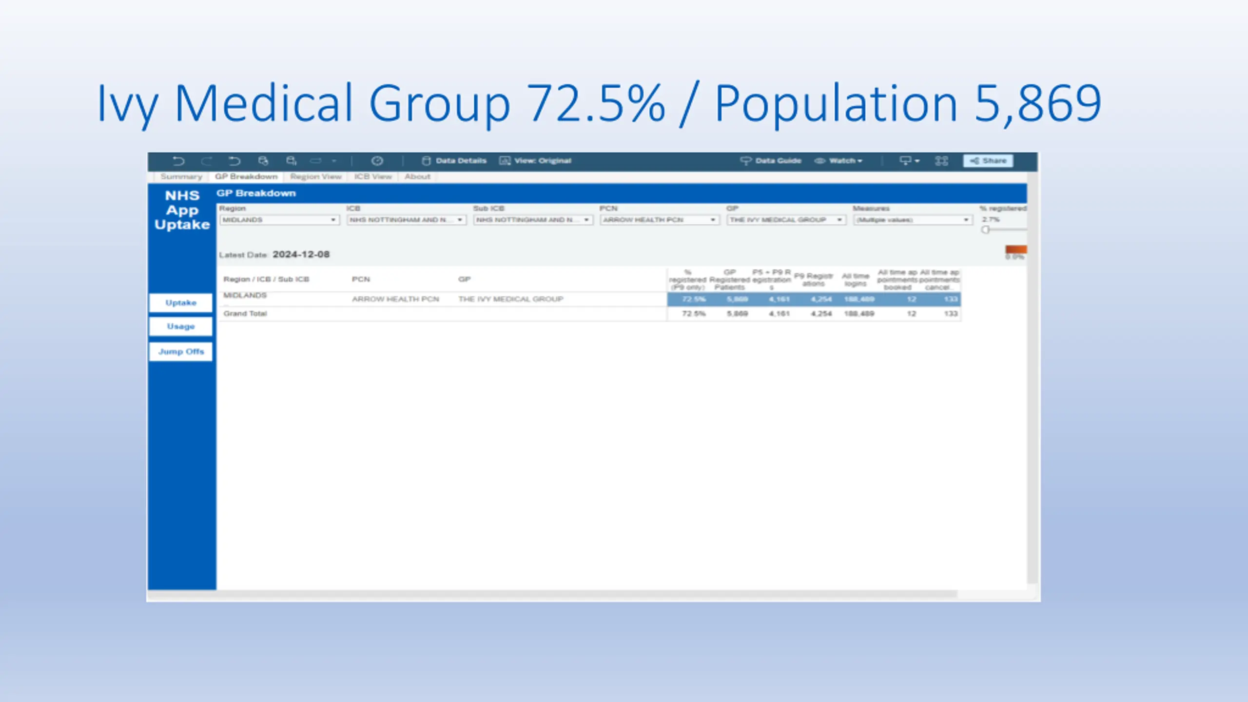Select THE IVY MEDICAL GROUP table cell

click(x=510, y=299)
